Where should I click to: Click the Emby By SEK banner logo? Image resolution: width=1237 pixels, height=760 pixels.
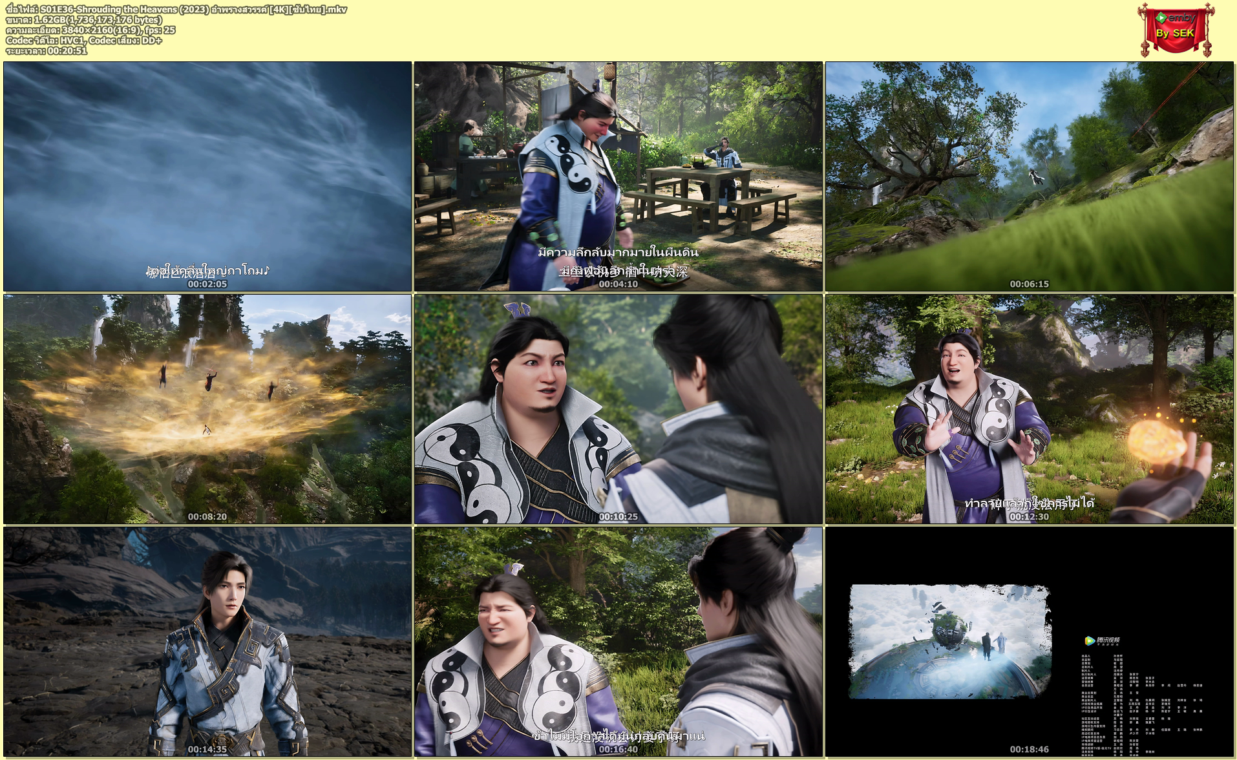(x=1175, y=29)
